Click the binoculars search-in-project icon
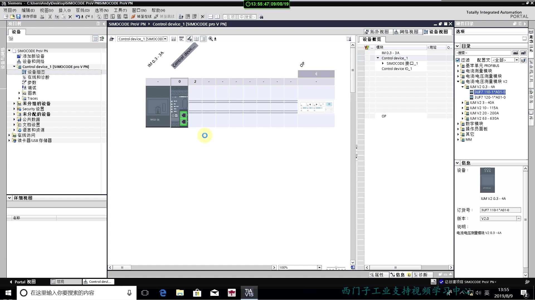Viewport: 535px width, 300px height. [261, 17]
